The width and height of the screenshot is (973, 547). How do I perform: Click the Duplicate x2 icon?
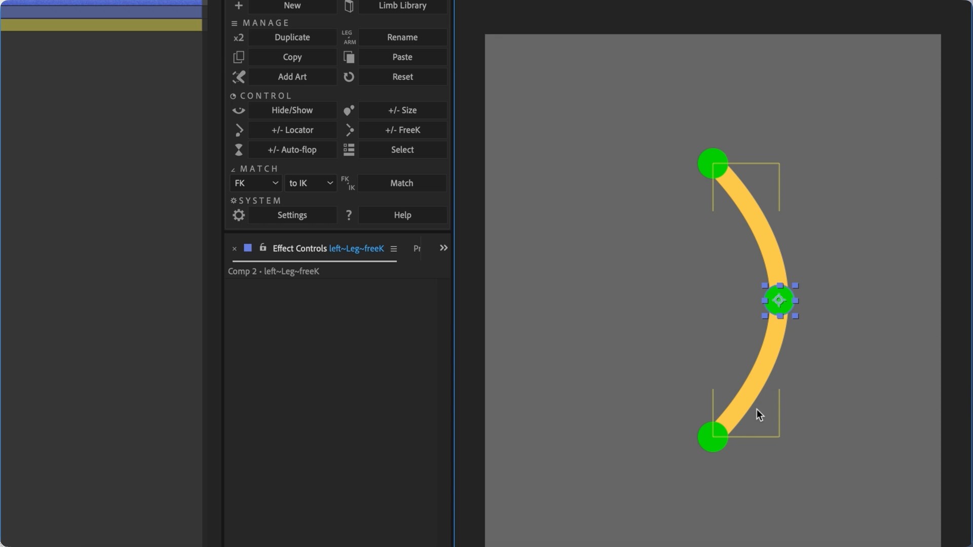tap(238, 37)
